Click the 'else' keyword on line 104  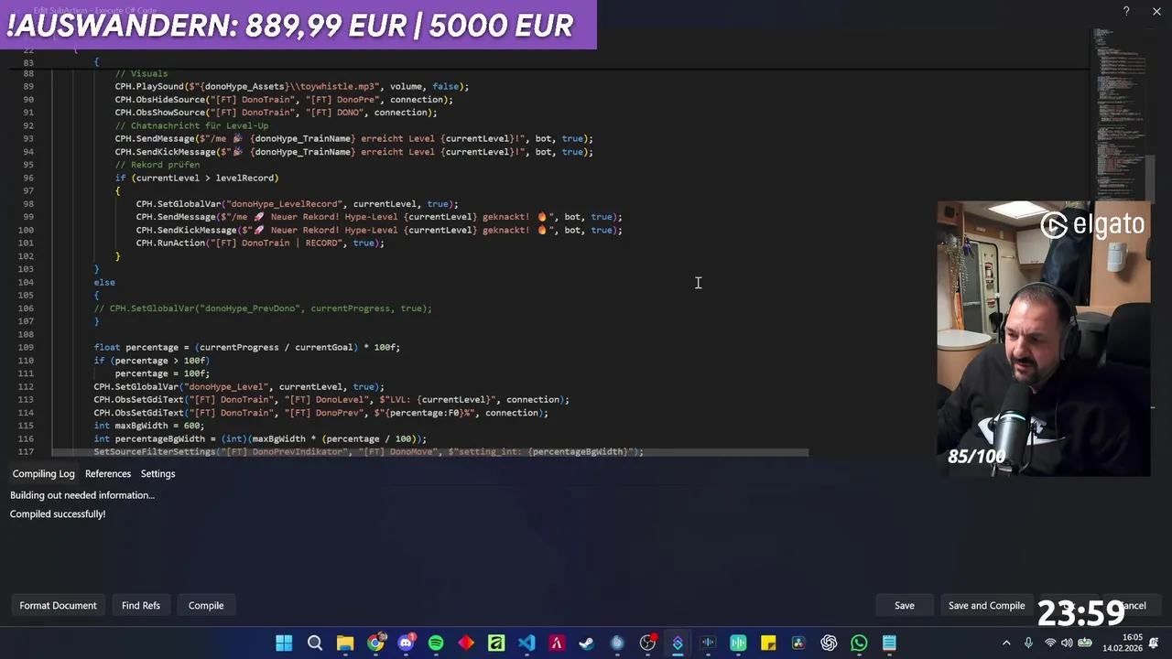click(103, 282)
